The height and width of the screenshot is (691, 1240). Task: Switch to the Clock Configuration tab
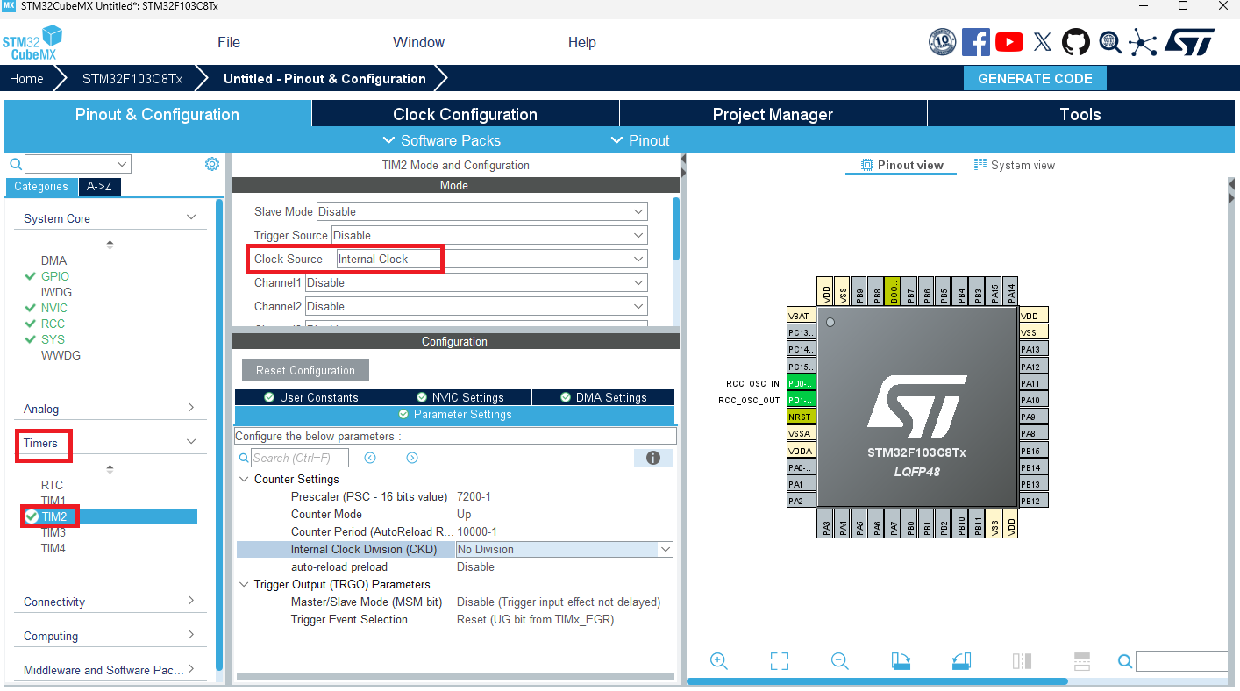coord(465,114)
